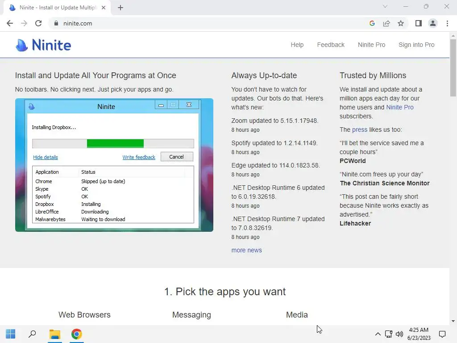The image size is (457, 343).
Task: Open Windows taskbar search
Action: pyautogui.click(x=32, y=334)
